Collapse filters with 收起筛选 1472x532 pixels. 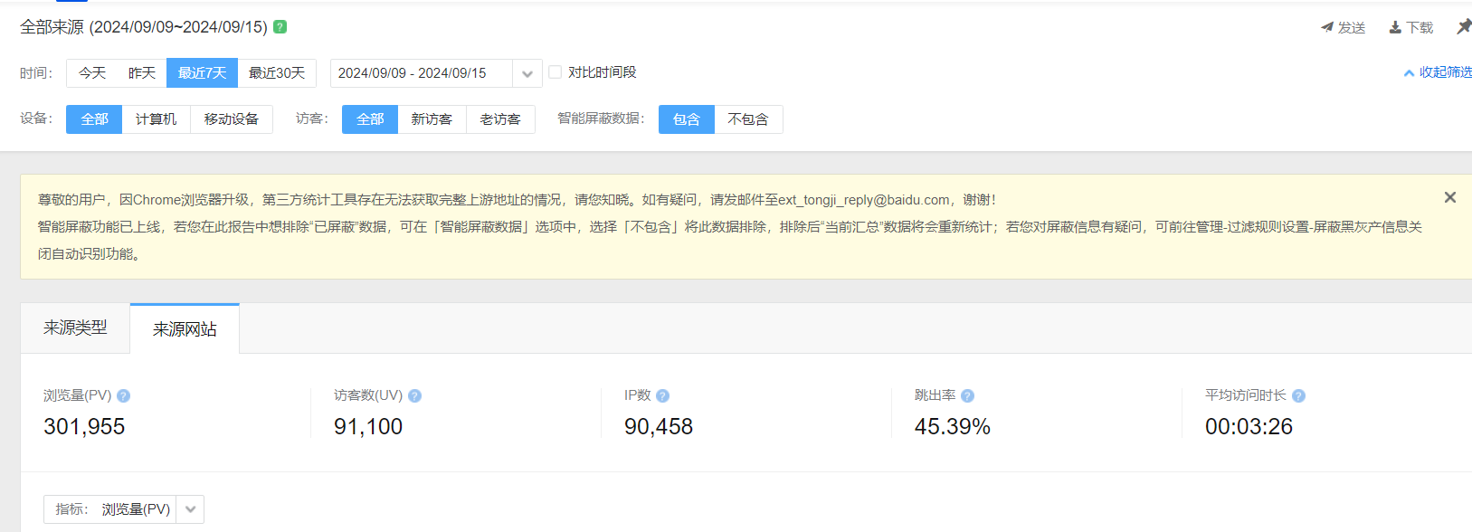click(1439, 72)
